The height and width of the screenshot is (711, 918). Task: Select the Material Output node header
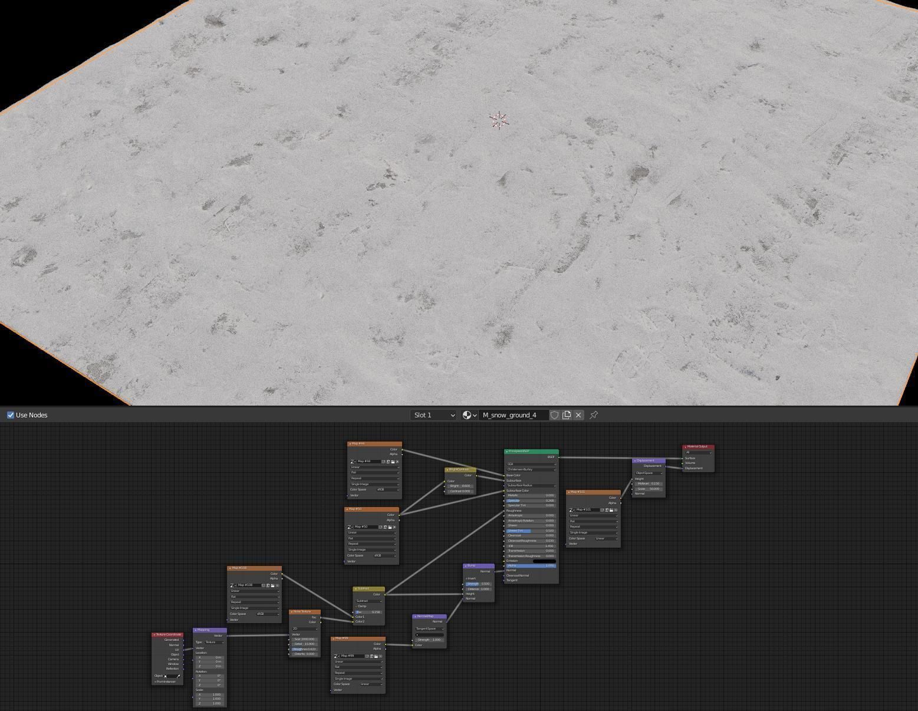[699, 446]
